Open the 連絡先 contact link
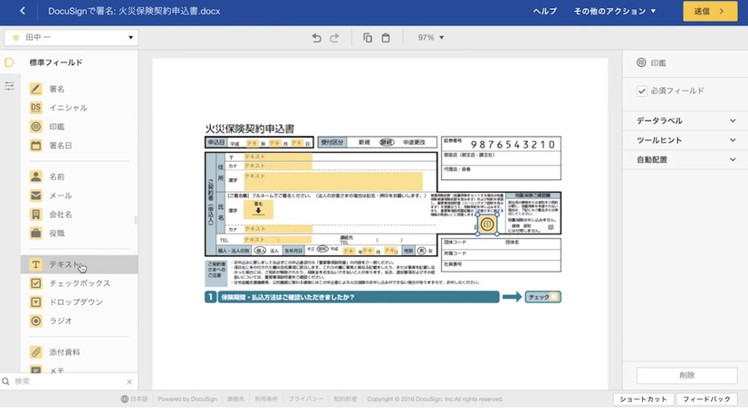The image size is (748, 420). click(235, 399)
